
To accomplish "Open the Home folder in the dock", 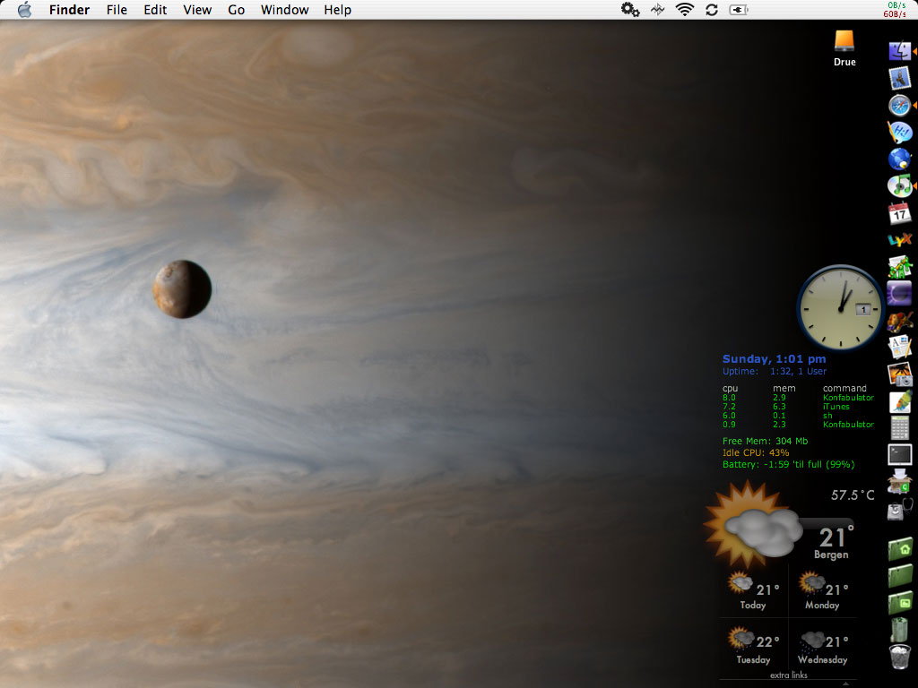I will point(899,549).
